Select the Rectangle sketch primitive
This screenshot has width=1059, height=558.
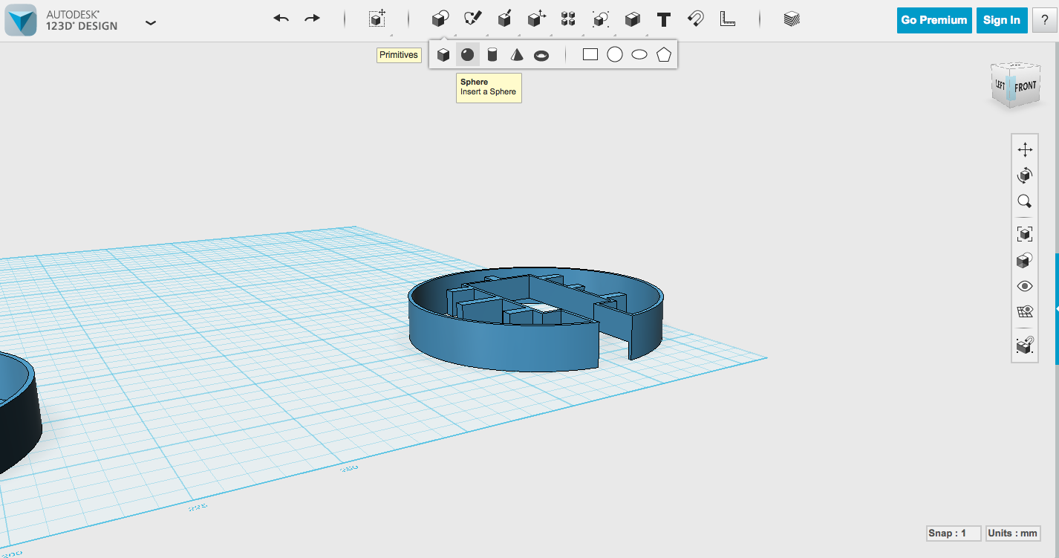click(590, 53)
